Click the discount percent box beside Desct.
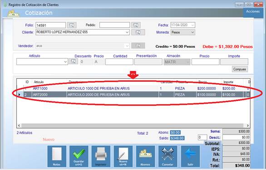The width and height of the screenshot is (266, 170). [x=202, y=137]
